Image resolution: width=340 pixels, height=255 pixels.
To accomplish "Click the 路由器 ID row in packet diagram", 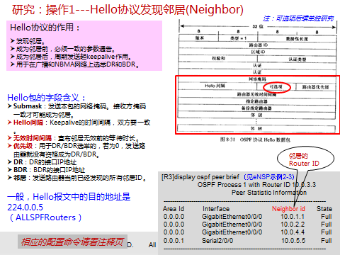I will click(258, 45).
